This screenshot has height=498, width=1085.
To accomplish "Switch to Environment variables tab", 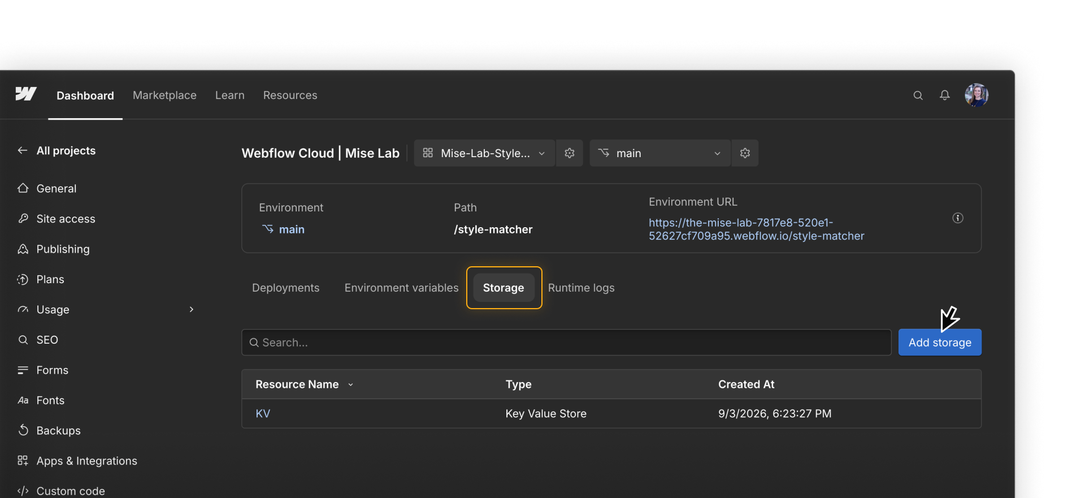I will pyautogui.click(x=402, y=288).
